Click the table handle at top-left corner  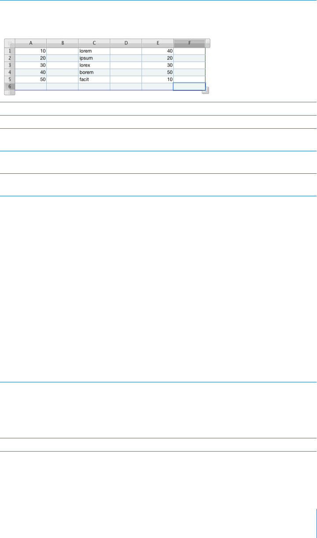[10, 43]
